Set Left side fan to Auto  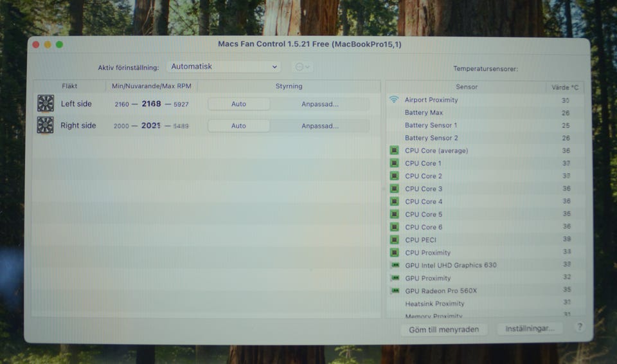coord(239,104)
